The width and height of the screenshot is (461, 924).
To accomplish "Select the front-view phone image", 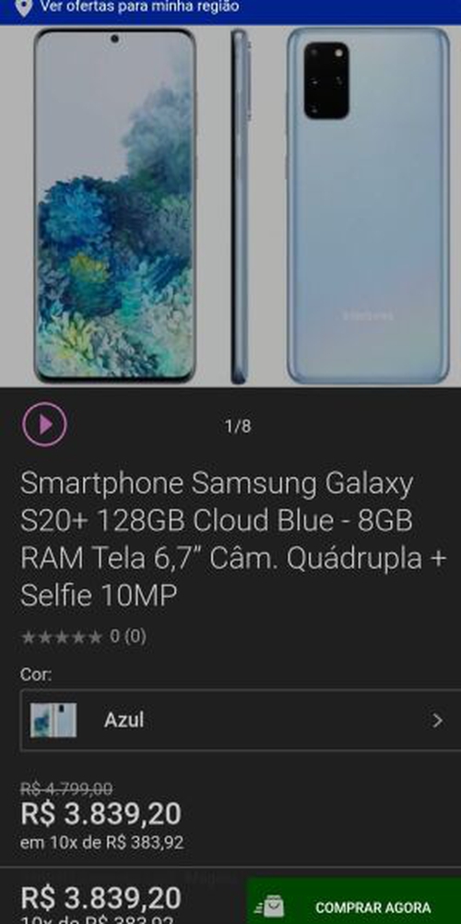I will point(114,206).
